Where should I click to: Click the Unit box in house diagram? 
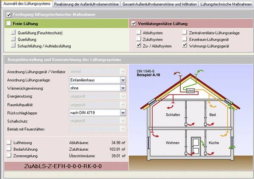(x=190, y=90)
